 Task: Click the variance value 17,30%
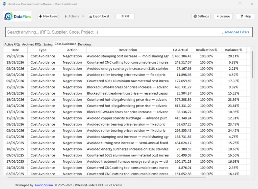[x=234, y=81]
